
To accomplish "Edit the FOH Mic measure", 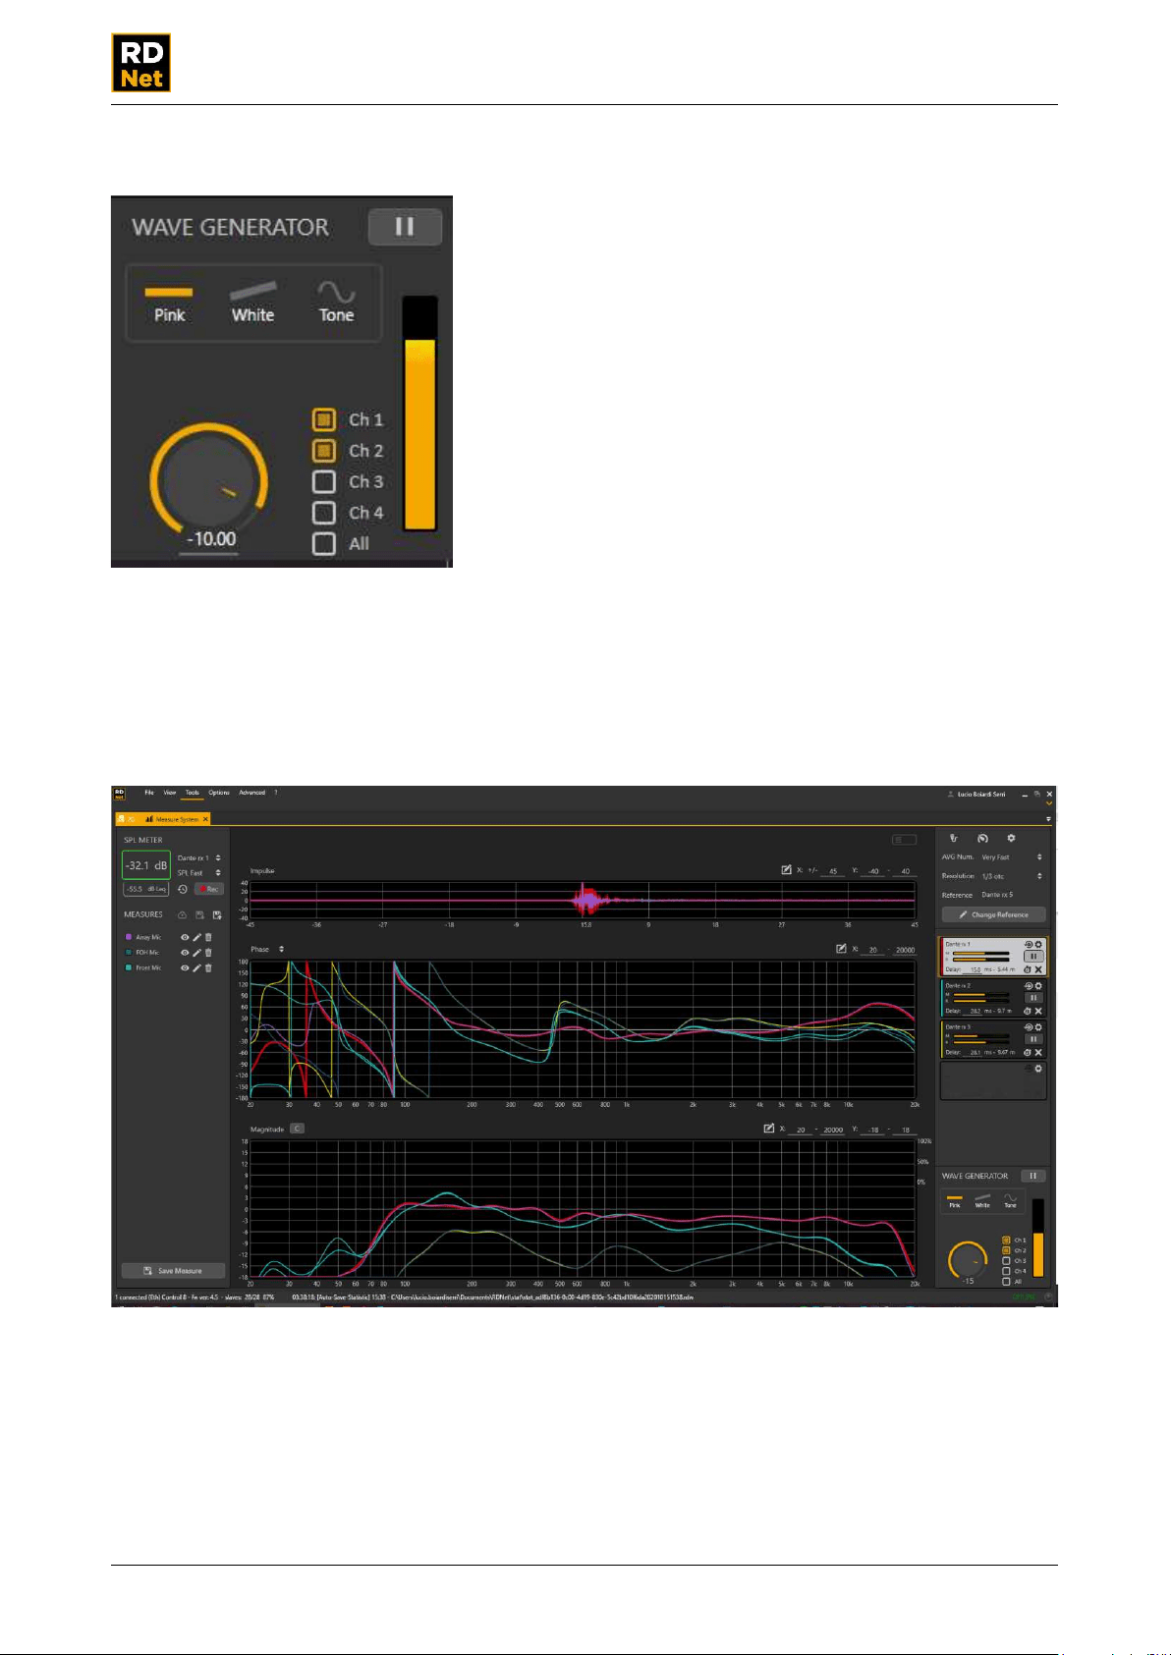I will (x=196, y=953).
